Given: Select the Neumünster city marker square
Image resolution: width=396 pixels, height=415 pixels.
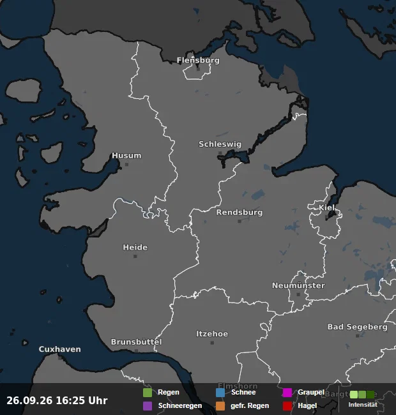Looking at the screenshot, I should (x=298, y=294).
